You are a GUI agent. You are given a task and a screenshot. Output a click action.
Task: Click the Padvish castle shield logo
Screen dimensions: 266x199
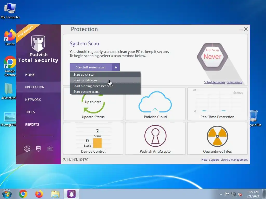pos(38,44)
